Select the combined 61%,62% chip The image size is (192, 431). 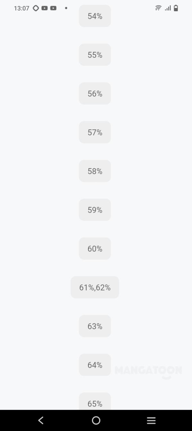click(95, 288)
